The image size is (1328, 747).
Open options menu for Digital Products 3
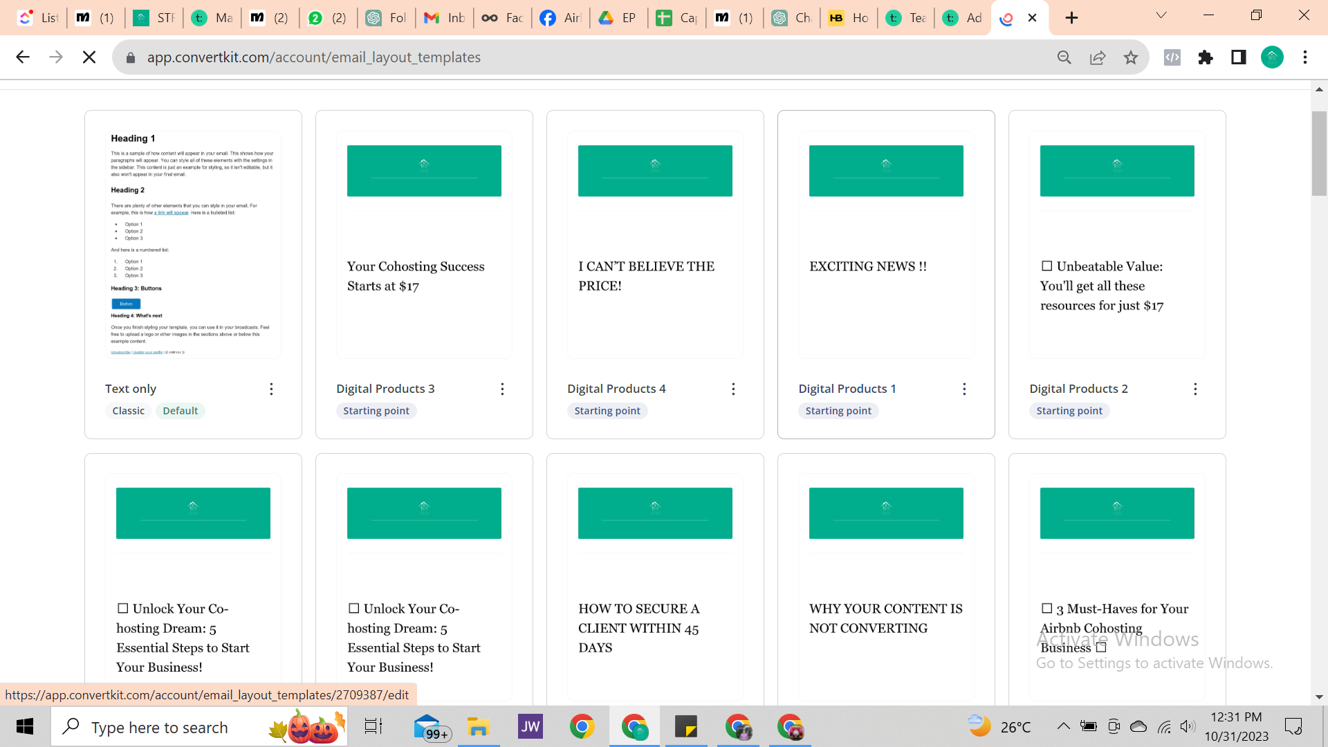point(502,389)
